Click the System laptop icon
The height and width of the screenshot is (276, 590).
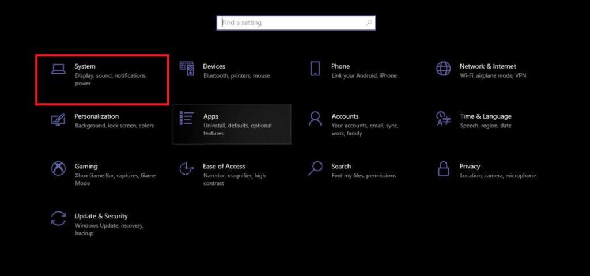click(58, 69)
